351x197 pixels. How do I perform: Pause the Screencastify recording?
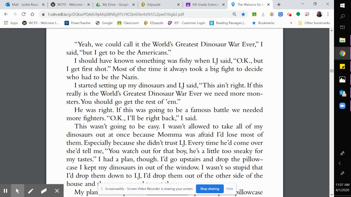[5, 191]
